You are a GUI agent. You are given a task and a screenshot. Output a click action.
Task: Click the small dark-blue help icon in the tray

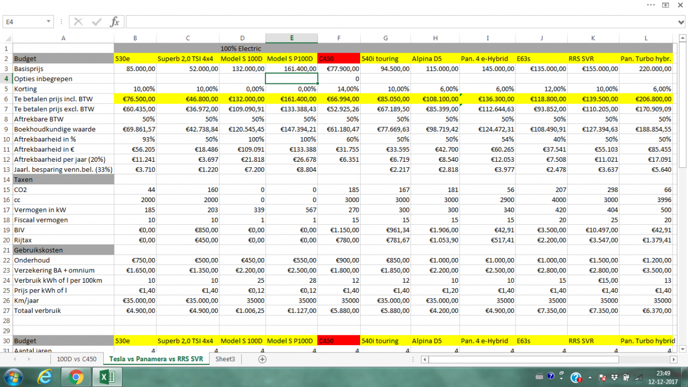550,376
